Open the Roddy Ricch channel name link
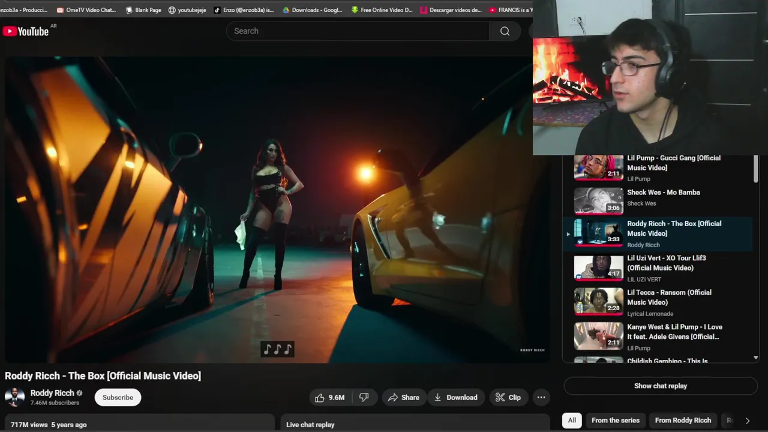768x432 pixels. [x=52, y=393]
